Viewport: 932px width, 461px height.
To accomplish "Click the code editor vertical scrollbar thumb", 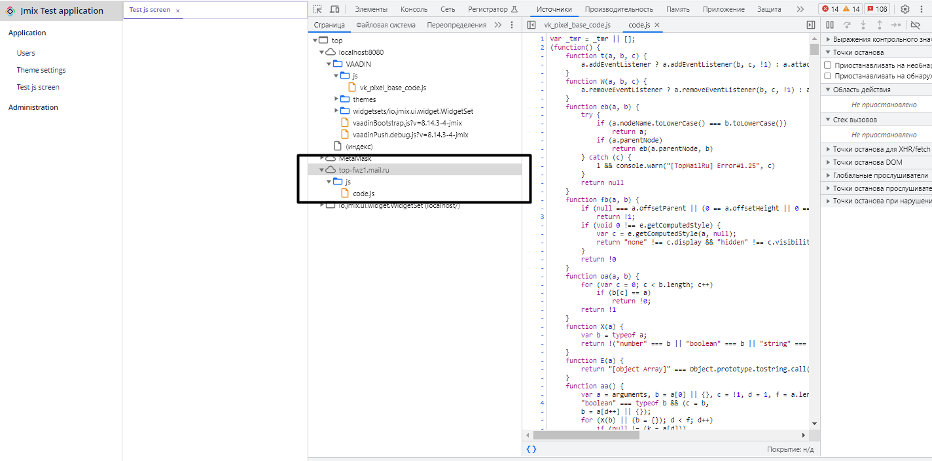I will pyautogui.click(x=814, y=49).
